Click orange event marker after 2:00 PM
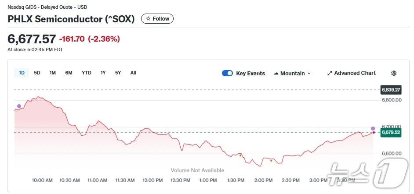This screenshot has height=194, width=414. click(x=271, y=161)
